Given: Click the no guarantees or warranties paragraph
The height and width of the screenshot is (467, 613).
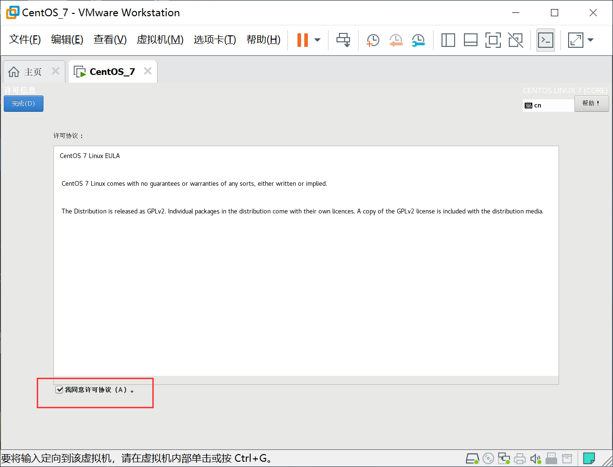Looking at the screenshot, I should pyautogui.click(x=194, y=184).
